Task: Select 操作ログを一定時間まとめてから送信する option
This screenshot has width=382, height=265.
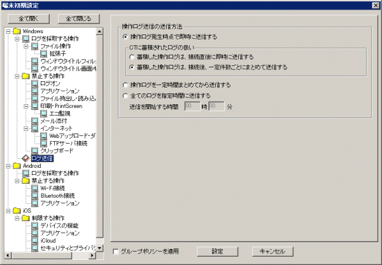Action: 125,84
